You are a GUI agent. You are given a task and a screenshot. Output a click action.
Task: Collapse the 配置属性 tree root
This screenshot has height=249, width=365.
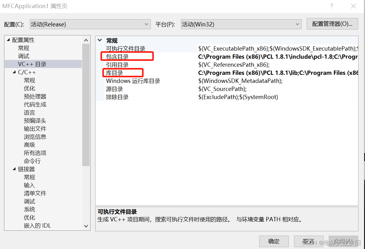pos(7,40)
